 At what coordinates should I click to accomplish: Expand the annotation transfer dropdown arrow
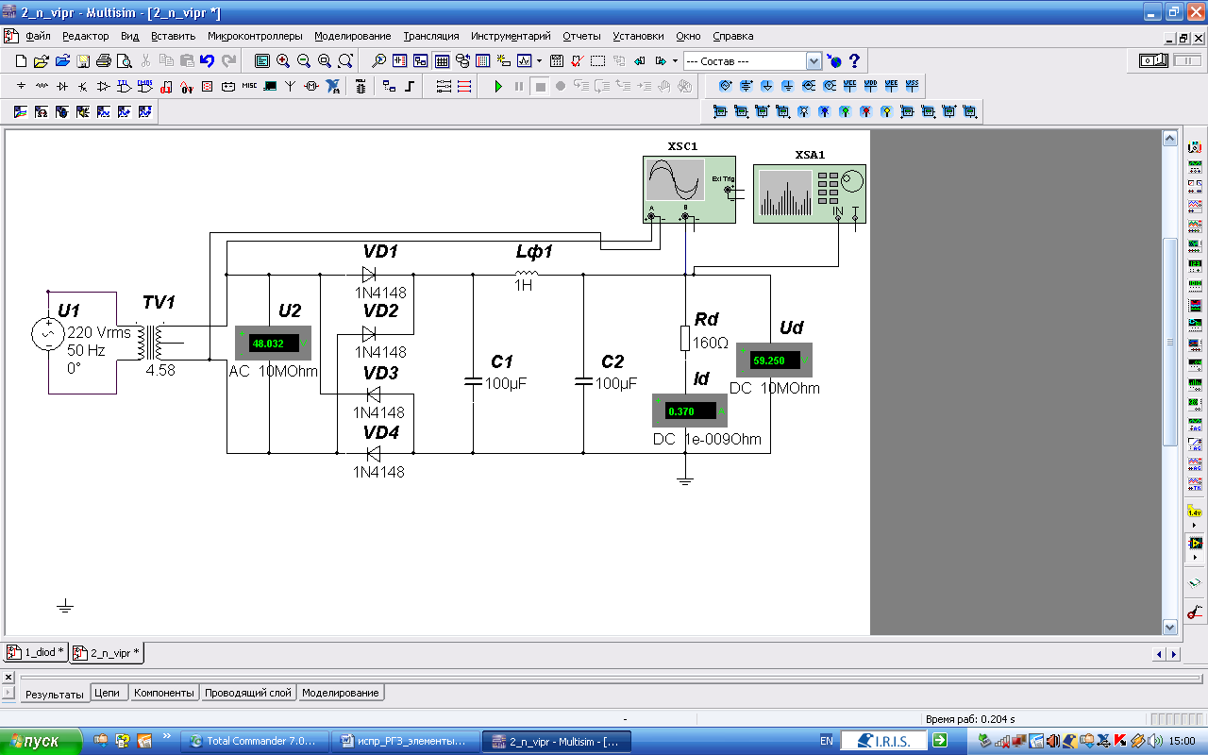click(x=675, y=61)
